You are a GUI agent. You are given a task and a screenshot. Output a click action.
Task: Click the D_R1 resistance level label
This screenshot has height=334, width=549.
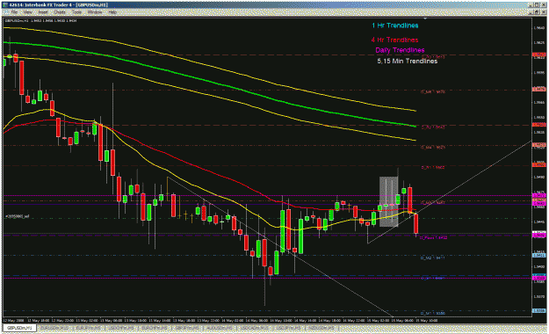pyautogui.click(x=433, y=168)
